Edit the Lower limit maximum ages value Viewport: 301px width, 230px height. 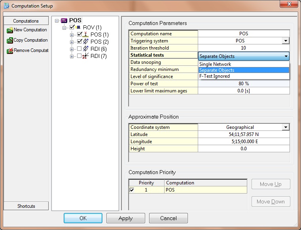tap(244, 91)
